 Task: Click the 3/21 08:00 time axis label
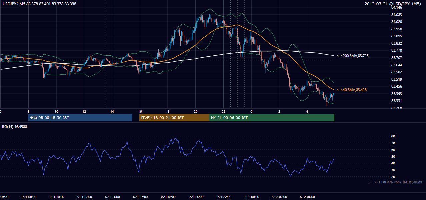point(28,197)
